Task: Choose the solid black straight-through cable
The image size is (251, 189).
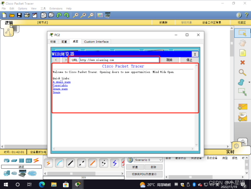Action: pos(70,163)
